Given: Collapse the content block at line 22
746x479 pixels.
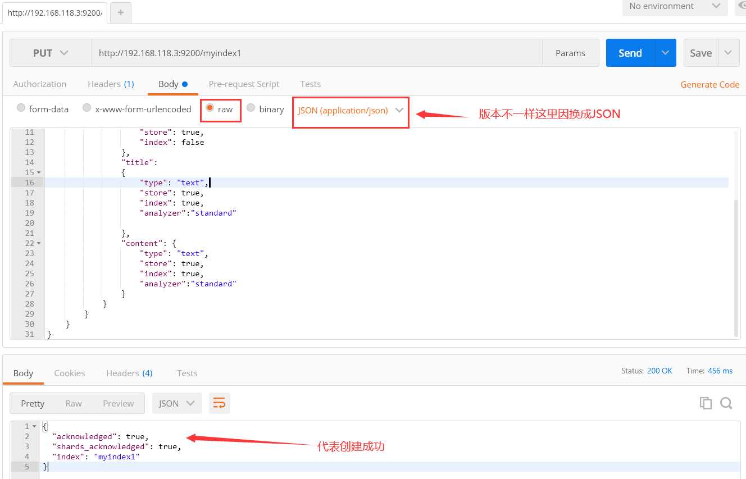Looking at the screenshot, I should tap(39, 243).
